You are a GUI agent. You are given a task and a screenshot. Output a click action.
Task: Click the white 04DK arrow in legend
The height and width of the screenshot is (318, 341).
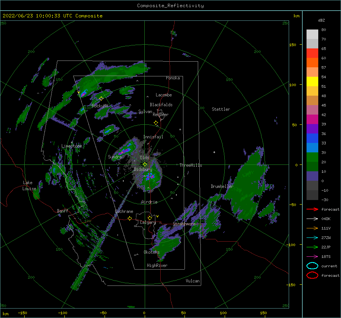312,219
